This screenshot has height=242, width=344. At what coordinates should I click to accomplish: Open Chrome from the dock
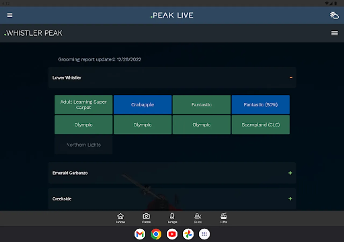(156, 234)
